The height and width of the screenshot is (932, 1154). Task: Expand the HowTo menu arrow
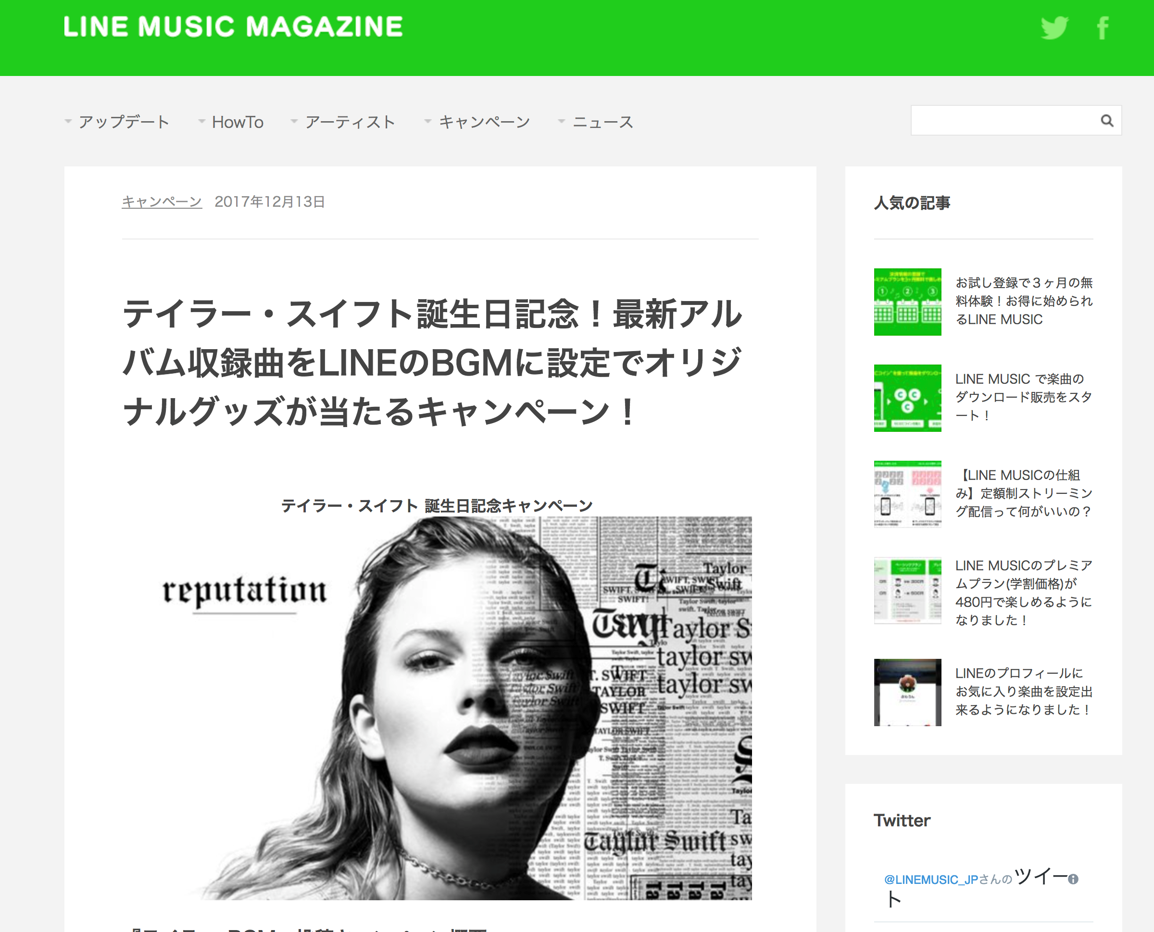click(202, 121)
